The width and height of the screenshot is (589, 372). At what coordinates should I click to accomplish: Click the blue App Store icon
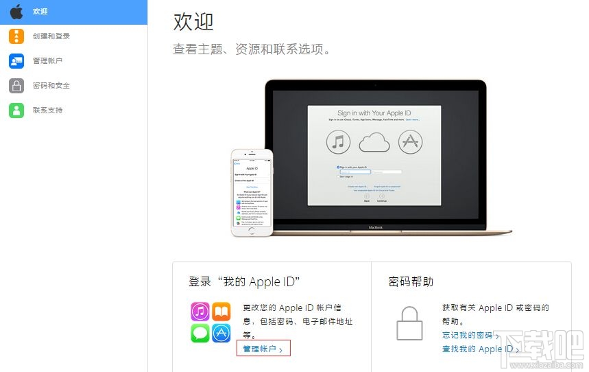pos(221,334)
